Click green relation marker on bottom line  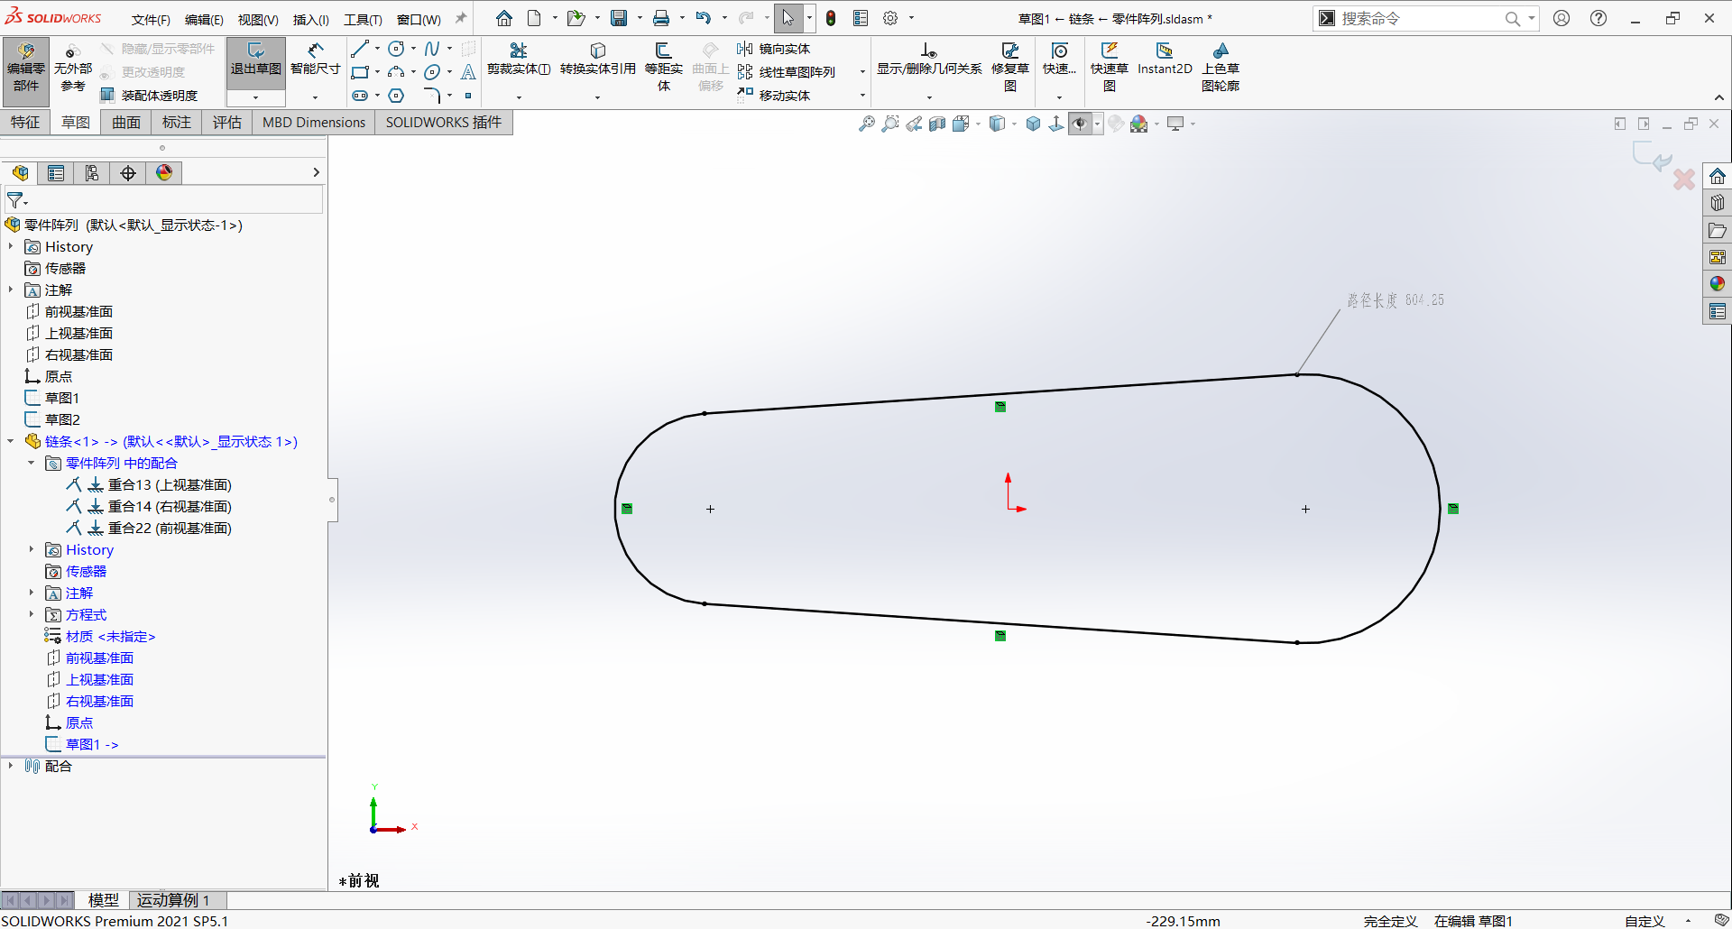pyautogui.click(x=1000, y=636)
